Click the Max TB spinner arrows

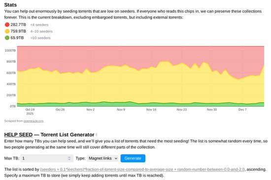click(69, 158)
